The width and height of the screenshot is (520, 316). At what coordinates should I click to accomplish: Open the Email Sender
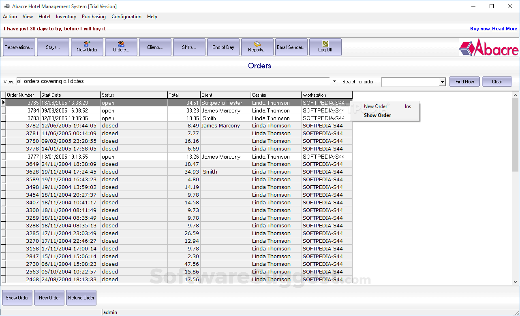pyautogui.click(x=291, y=47)
